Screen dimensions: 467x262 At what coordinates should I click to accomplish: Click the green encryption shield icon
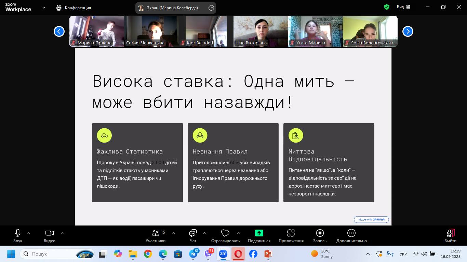click(x=387, y=7)
